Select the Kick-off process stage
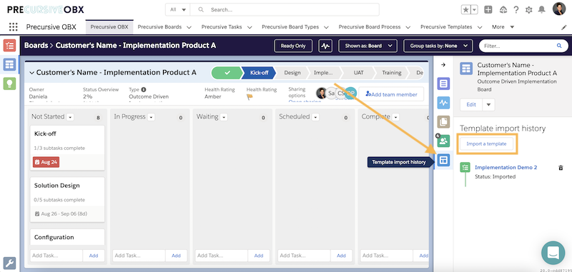 pos(259,73)
